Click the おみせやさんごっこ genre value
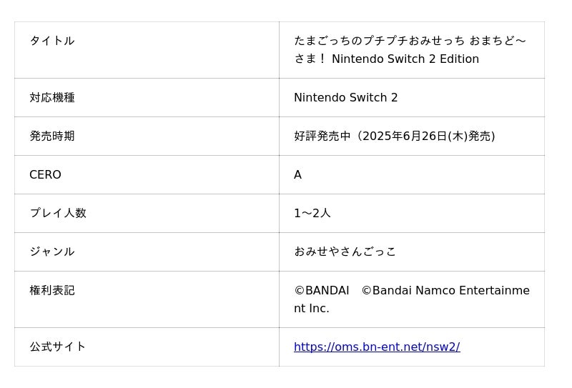The image size is (572, 388). (345, 252)
